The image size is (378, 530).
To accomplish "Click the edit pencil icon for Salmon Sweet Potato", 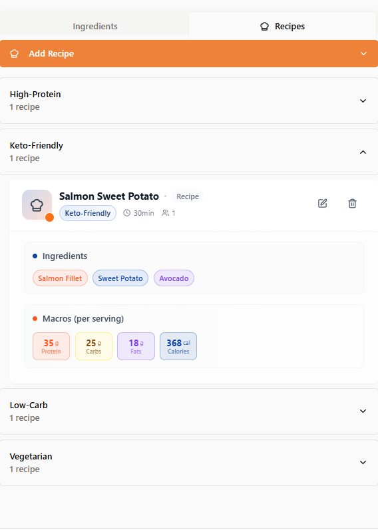I will (x=322, y=203).
